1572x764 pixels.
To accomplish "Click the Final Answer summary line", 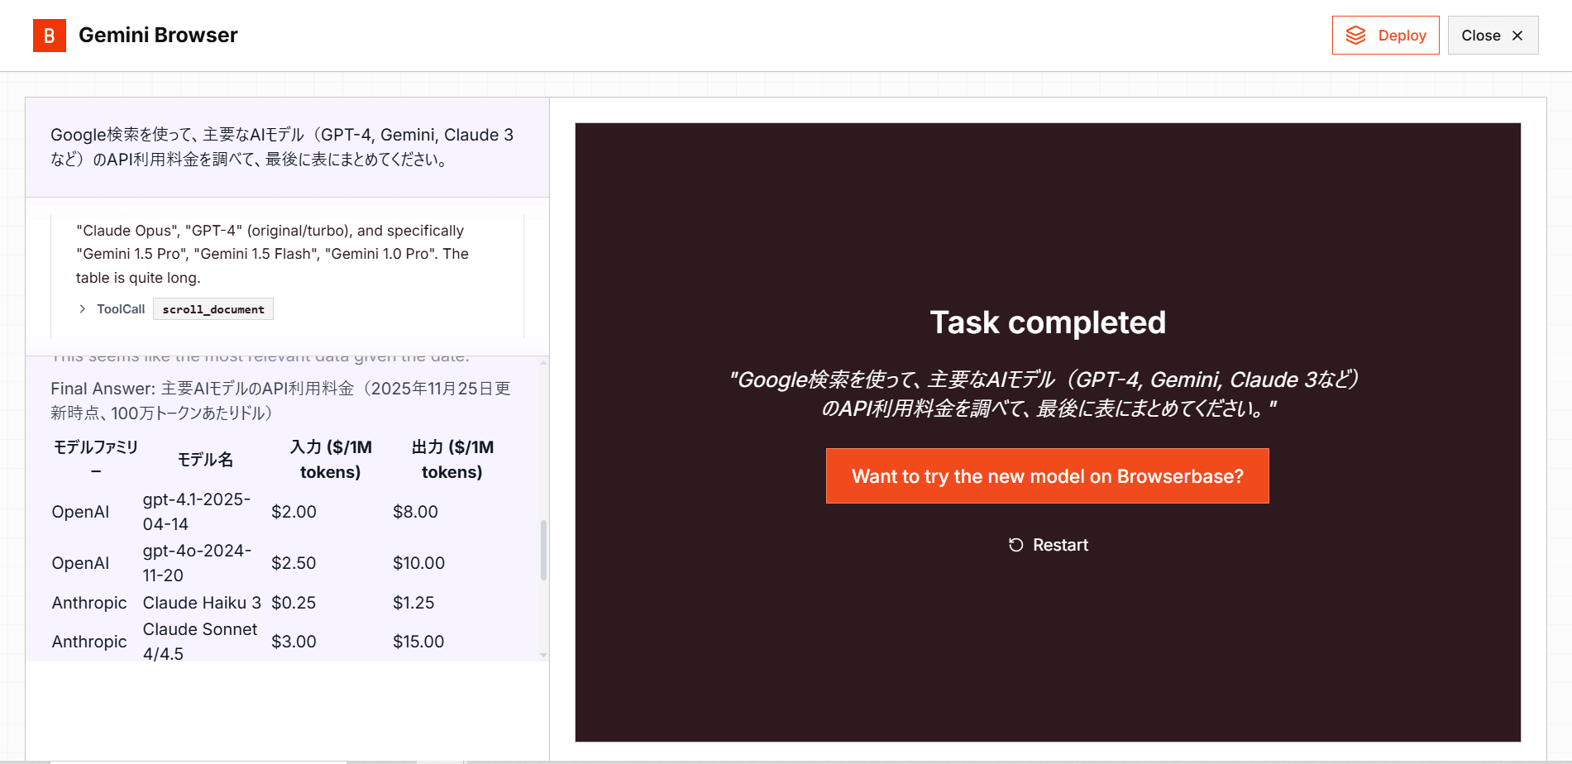I will coord(280,400).
